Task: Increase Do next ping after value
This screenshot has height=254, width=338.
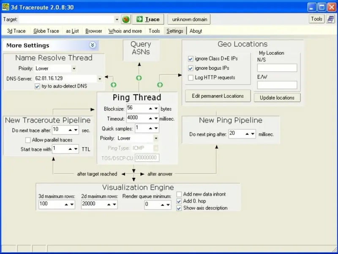Action: click(x=247, y=134)
